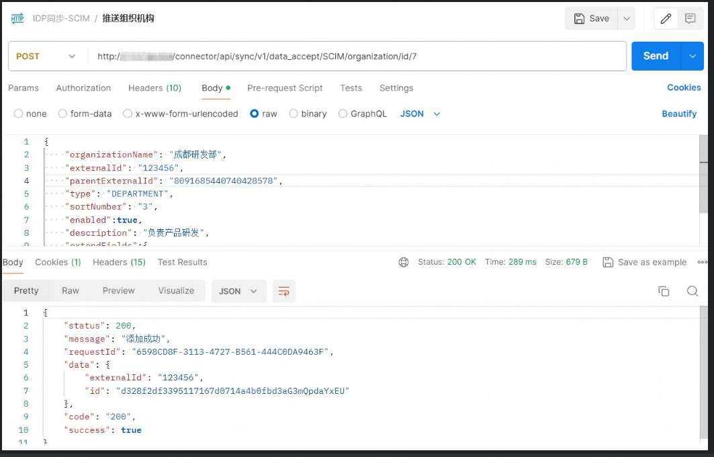The width and height of the screenshot is (714, 457).
Task: Open the response JSON format dropdown
Action: (x=238, y=291)
